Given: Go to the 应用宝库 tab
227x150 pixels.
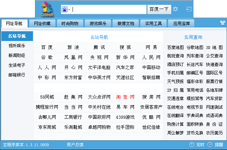Looking at the screenshot, I should [x=181, y=24].
